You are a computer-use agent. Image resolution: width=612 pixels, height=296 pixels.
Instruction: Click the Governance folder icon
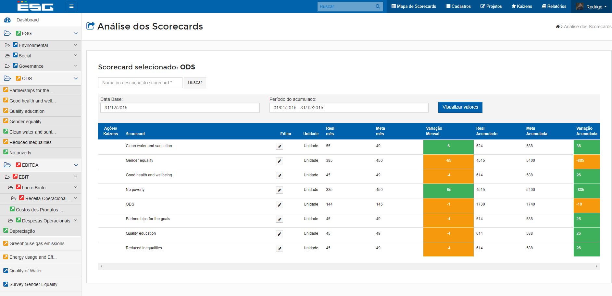click(7, 66)
